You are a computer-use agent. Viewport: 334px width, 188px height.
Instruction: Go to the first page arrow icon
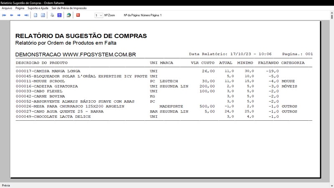(4, 15)
